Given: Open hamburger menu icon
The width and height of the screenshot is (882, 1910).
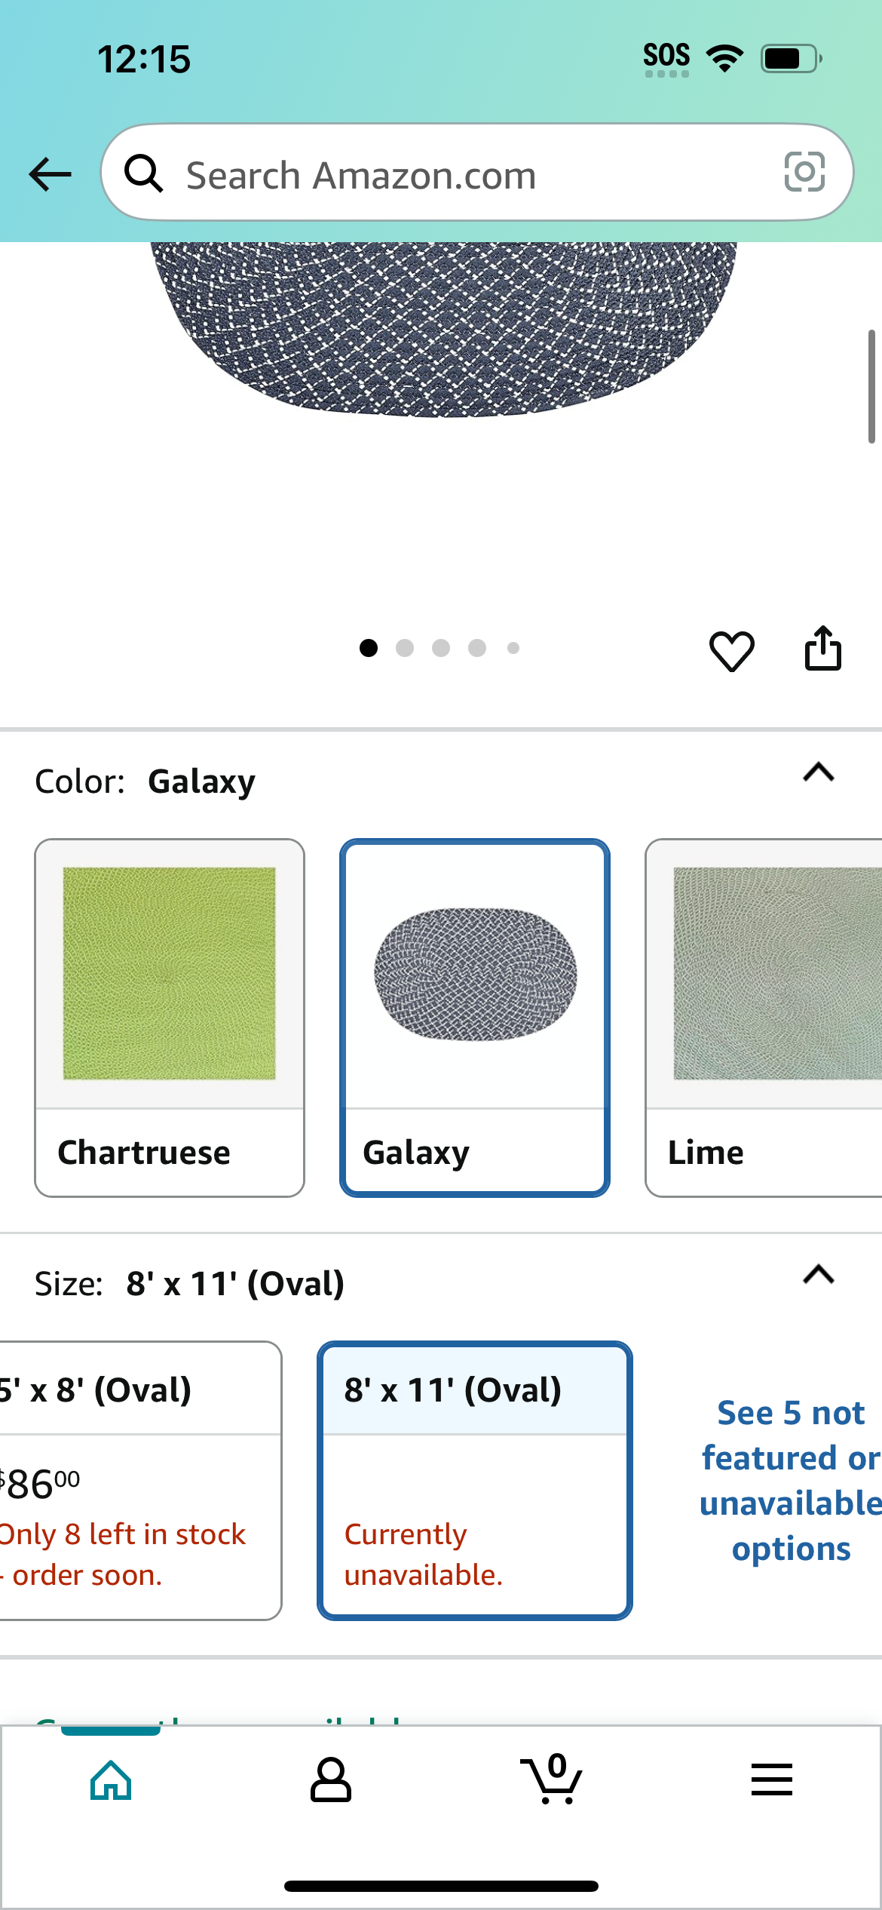Looking at the screenshot, I should (x=772, y=1779).
